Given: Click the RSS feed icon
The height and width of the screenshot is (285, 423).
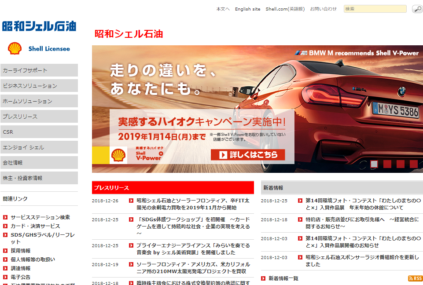Looking at the screenshot, I should coord(415,278).
